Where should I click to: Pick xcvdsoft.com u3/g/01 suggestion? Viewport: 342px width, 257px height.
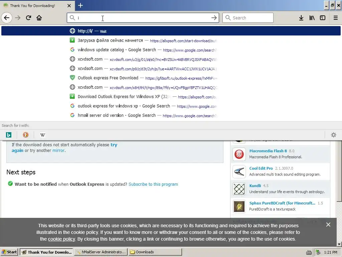click(171, 59)
